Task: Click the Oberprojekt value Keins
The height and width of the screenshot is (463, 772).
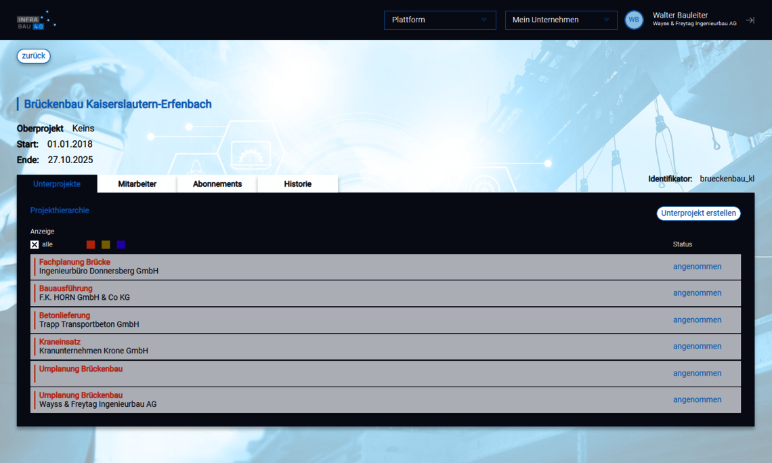Action: click(x=83, y=129)
